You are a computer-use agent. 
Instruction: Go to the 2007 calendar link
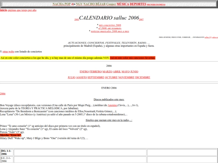[x=141, y=20]
